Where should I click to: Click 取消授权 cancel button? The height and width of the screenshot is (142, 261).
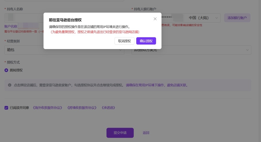124,41
